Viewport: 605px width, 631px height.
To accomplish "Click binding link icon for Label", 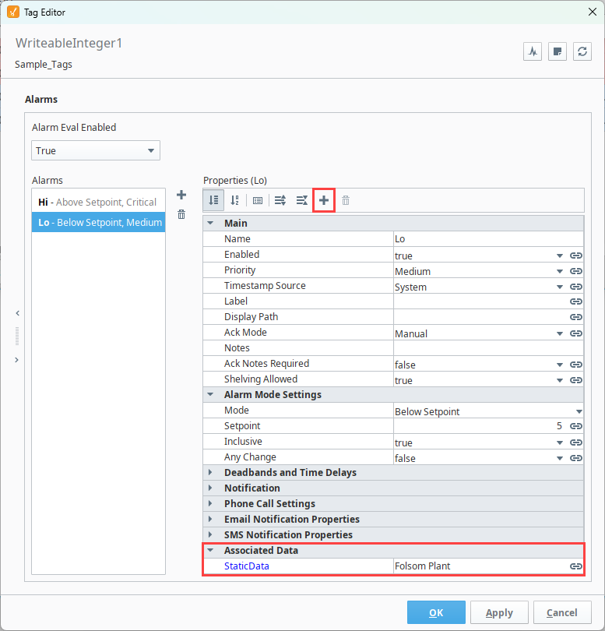I will [576, 301].
